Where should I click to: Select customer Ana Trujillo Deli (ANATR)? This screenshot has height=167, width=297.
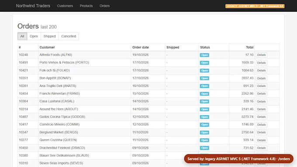click(x=58, y=85)
